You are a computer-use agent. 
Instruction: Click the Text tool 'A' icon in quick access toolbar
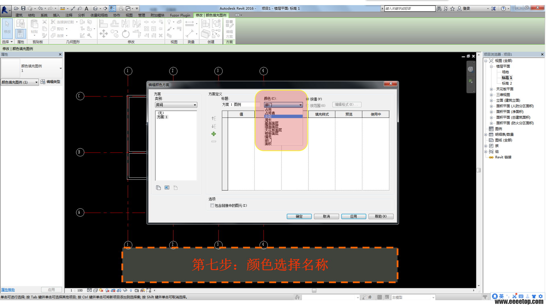pyautogui.click(x=86, y=9)
